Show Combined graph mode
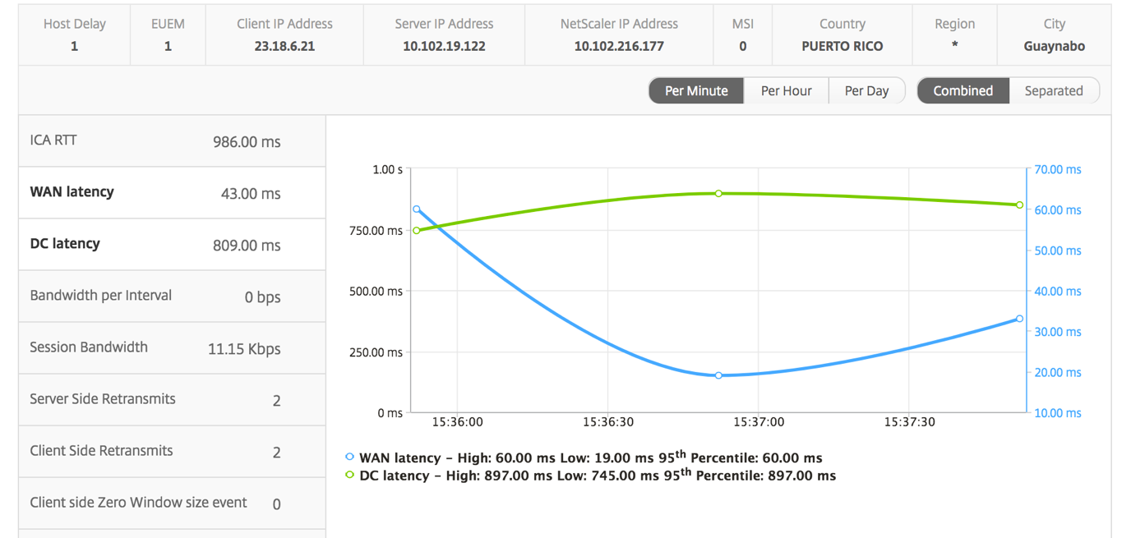The image size is (1131, 538). (x=963, y=90)
